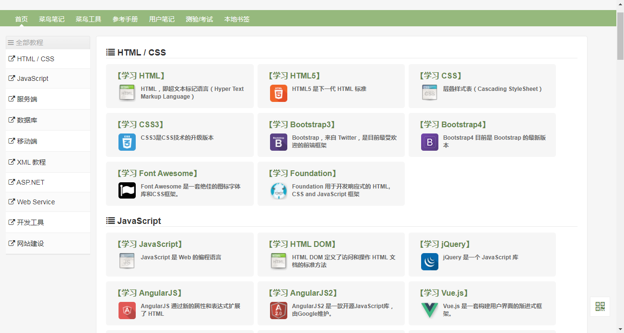Click external-link icon beside ASP.NET
624x333 pixels.
click(x=12, y=182)
